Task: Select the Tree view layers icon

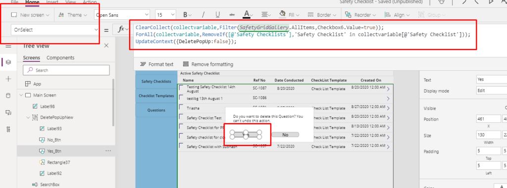Action: (x=8, y=62)
